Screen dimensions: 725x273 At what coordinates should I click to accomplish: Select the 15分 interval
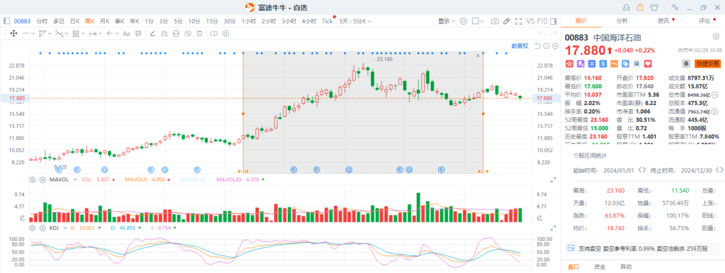coord(211,21)
